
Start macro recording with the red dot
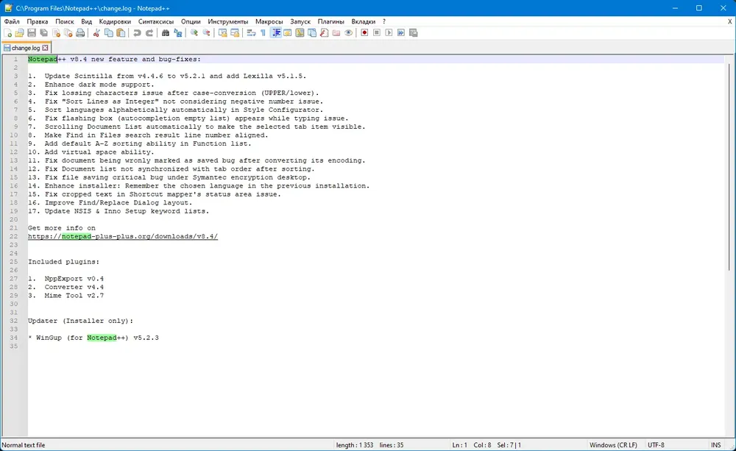coord(365,33)
